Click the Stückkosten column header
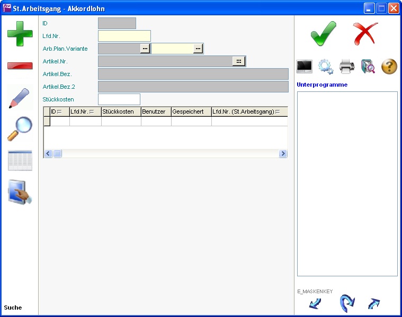Viewport: 402px width, 317px height. coord(121,111)
